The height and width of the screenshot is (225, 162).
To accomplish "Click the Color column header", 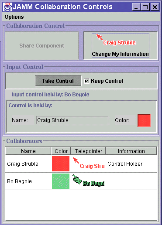I will [x=61, y=151].
